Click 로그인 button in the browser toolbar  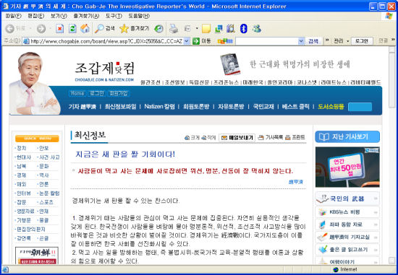(362, 41)
